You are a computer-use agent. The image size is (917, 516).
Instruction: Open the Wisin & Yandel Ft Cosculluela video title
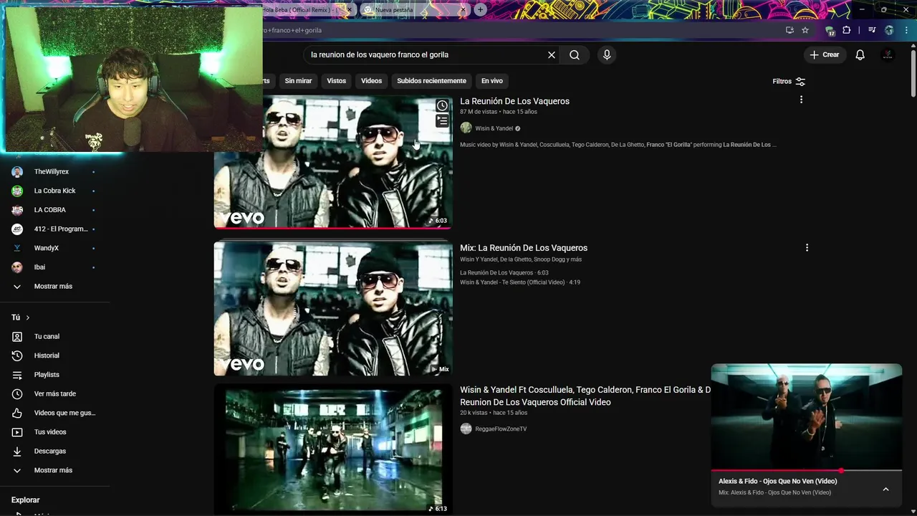(x=585, y=396)
